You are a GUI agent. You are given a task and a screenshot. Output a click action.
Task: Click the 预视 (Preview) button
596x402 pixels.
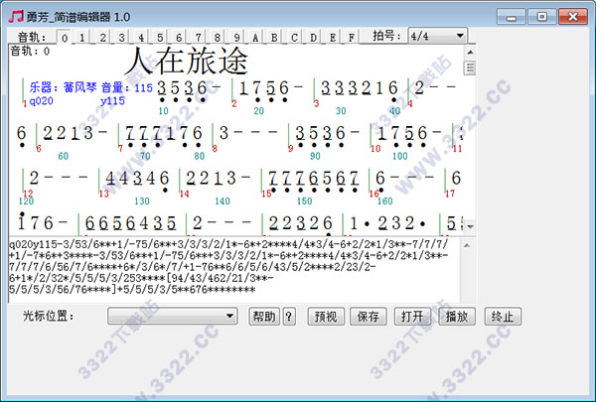[x=325, y=317]
